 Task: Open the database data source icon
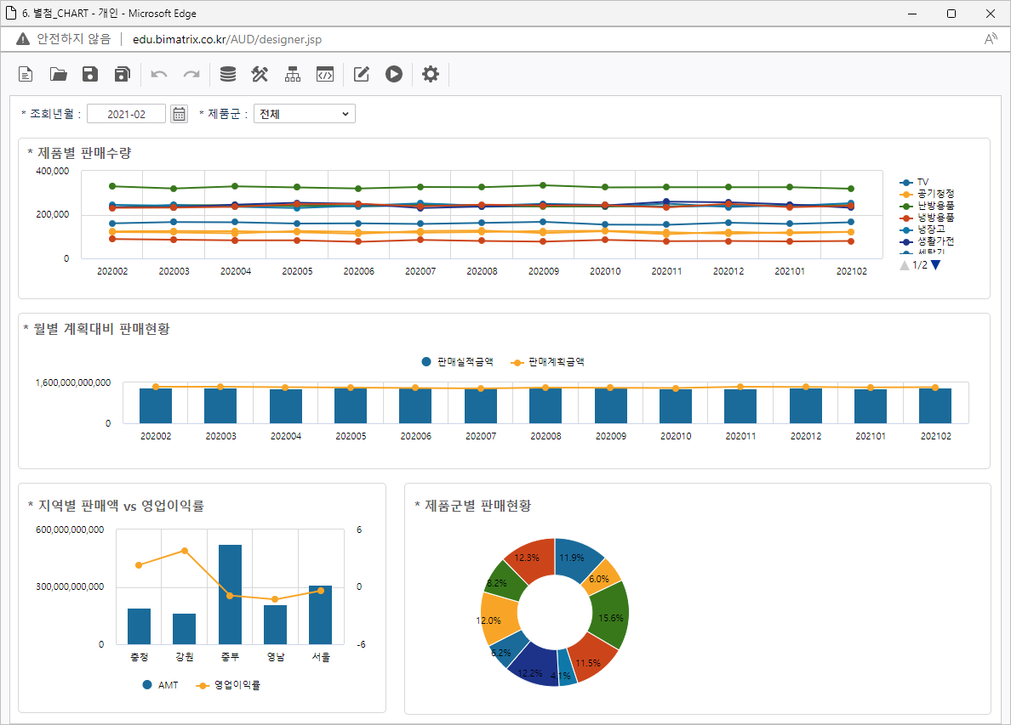click(x=227, y=75)
